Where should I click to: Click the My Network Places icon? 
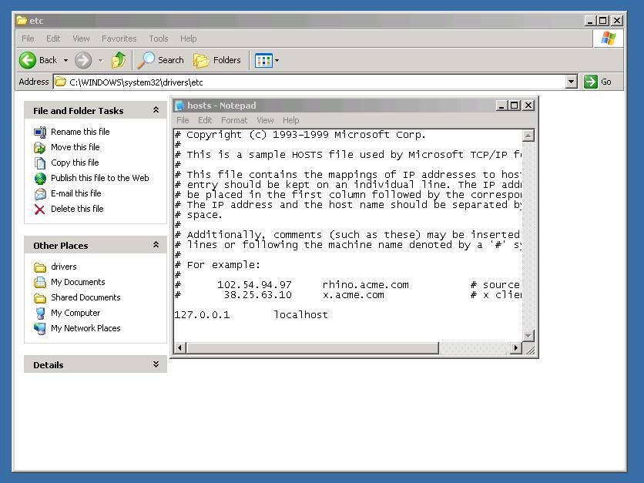(40, 329)
